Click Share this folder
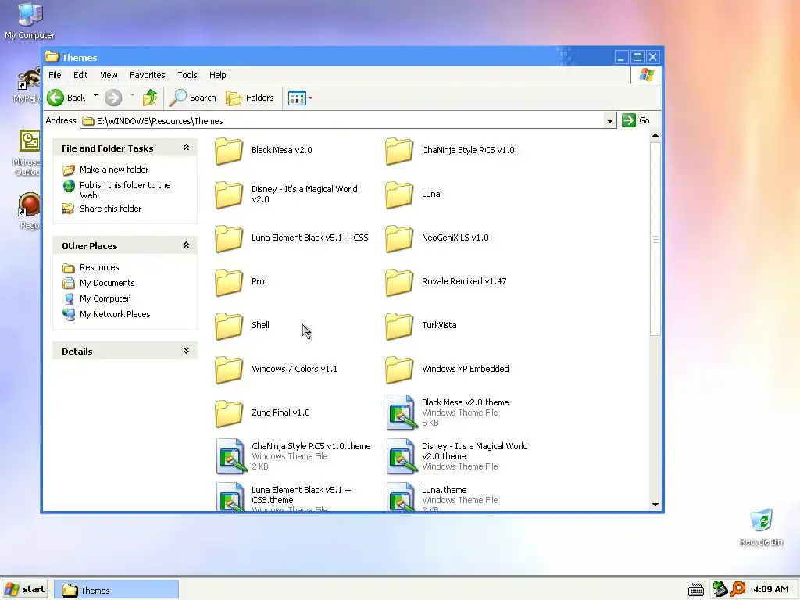This screenshot has height=600, width=800. click(x=110, y=208)
